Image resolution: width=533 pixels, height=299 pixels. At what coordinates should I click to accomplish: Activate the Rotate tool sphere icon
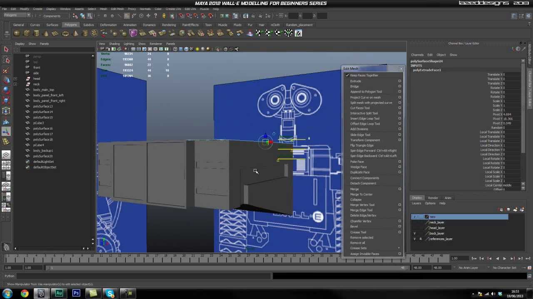pyautogui.click(x=6, y=90)
